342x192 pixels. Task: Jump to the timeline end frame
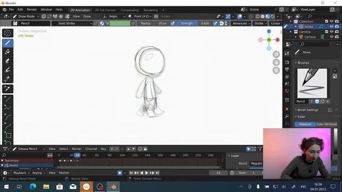157,173
